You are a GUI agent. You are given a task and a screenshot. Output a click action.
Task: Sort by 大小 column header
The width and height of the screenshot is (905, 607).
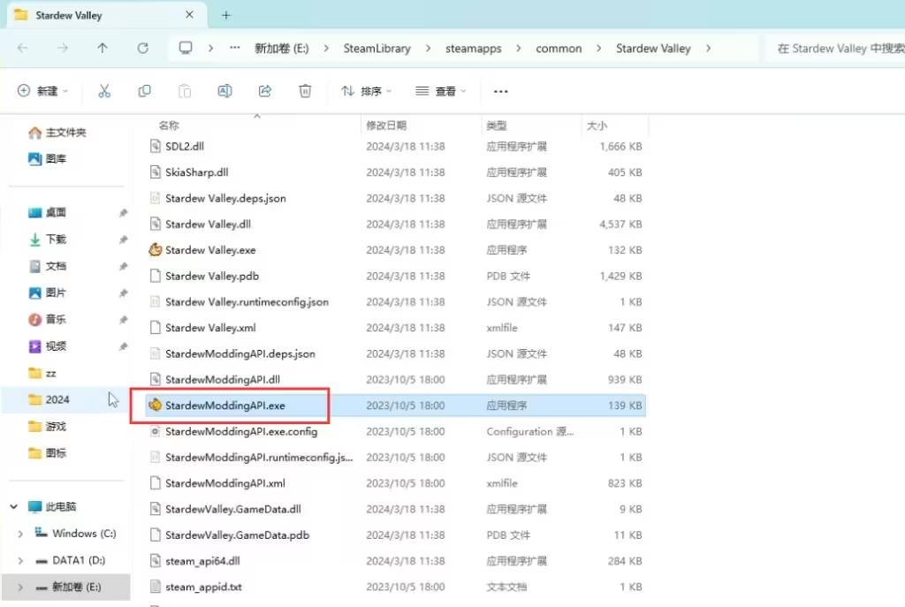point(597,125)
